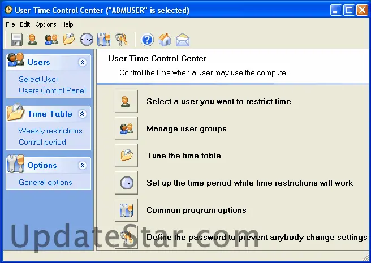Click the Options section header title
The width and height of the screenshot is (371, 263).
pos(42,166)
